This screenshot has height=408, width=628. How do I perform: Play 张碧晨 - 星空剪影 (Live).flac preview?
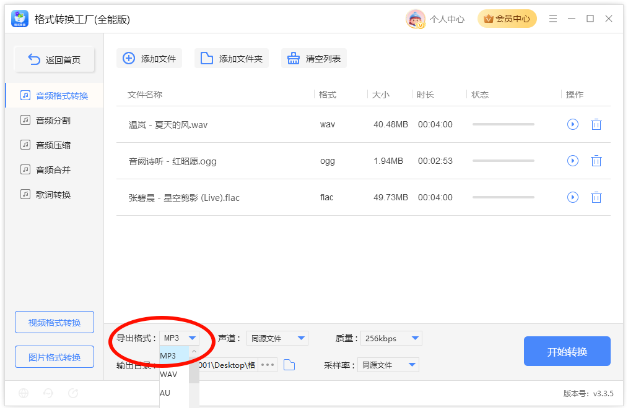pyautogui.click(x=573, y=197)
